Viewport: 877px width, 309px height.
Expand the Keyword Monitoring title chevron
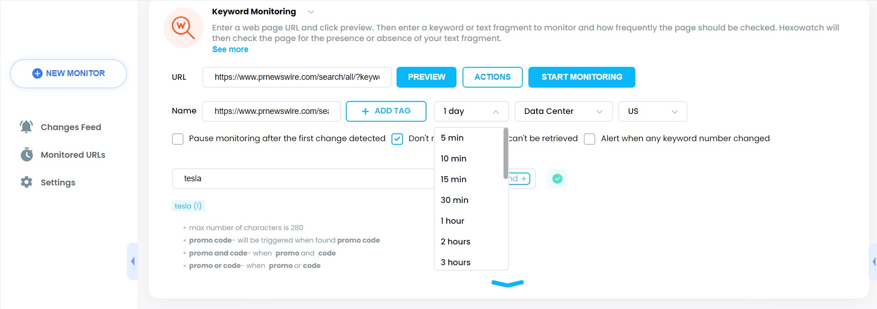point(311,12)
